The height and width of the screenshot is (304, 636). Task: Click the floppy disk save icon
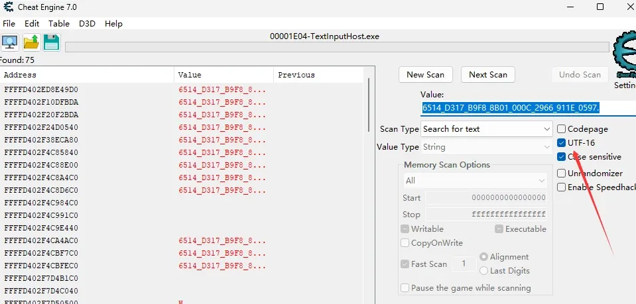point(52,42)
